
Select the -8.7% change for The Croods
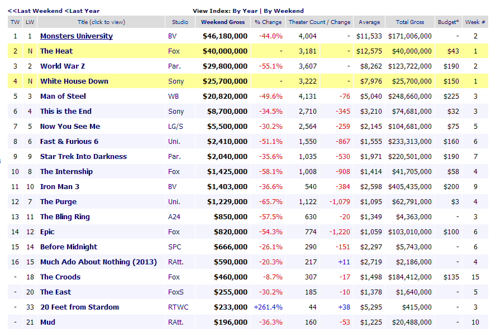[273, 277]
